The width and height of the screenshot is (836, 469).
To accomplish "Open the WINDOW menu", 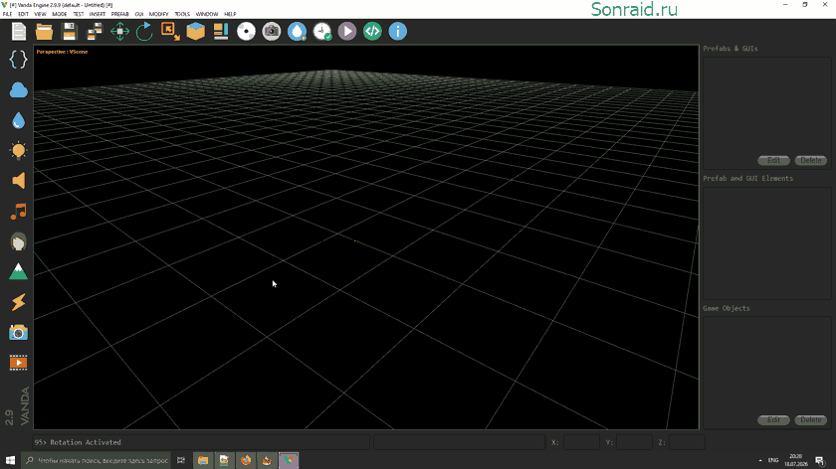I will pos(207,14).
